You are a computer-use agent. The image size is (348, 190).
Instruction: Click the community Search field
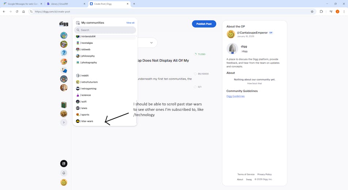click(106, 30)
